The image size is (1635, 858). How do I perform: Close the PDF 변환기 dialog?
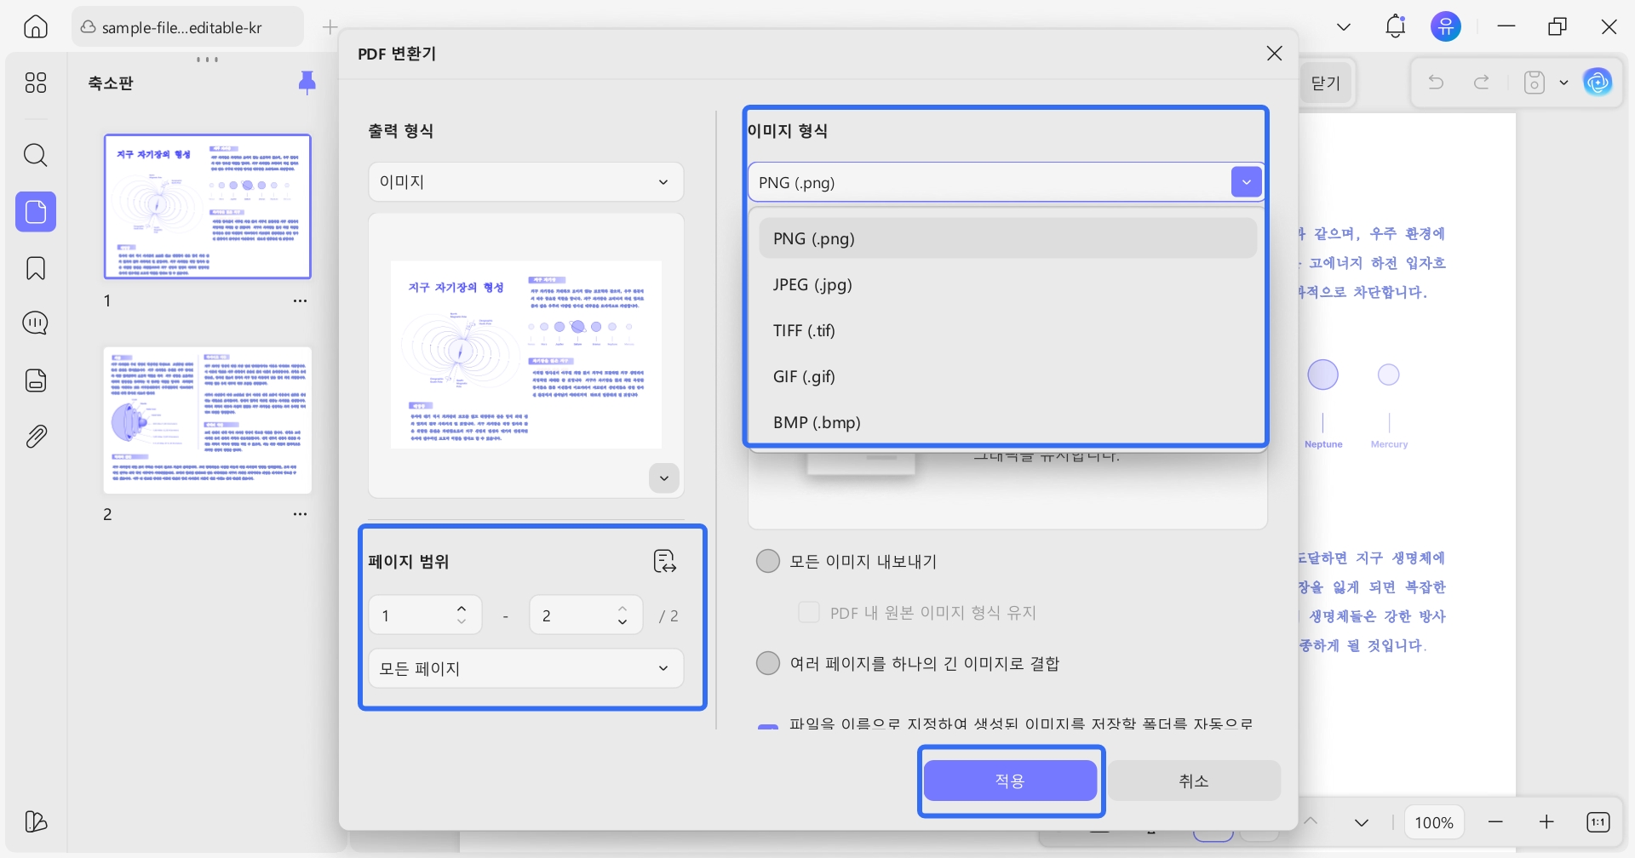(1275, 54)
